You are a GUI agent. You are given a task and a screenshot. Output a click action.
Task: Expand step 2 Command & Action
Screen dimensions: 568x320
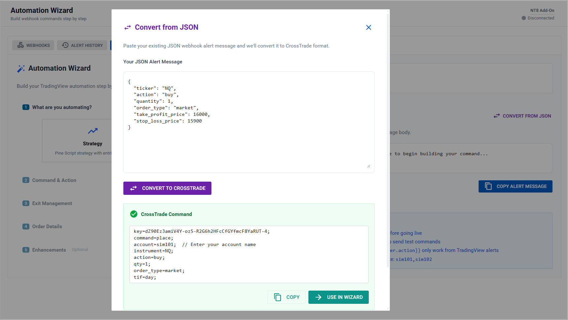54,180
